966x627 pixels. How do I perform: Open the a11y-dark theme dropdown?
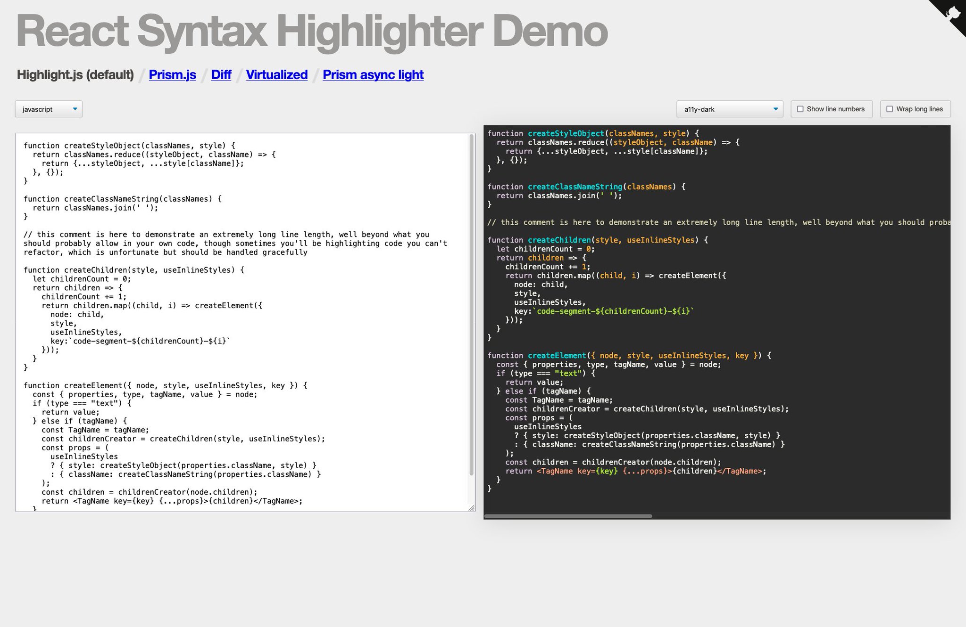click(x=730, y=109)
